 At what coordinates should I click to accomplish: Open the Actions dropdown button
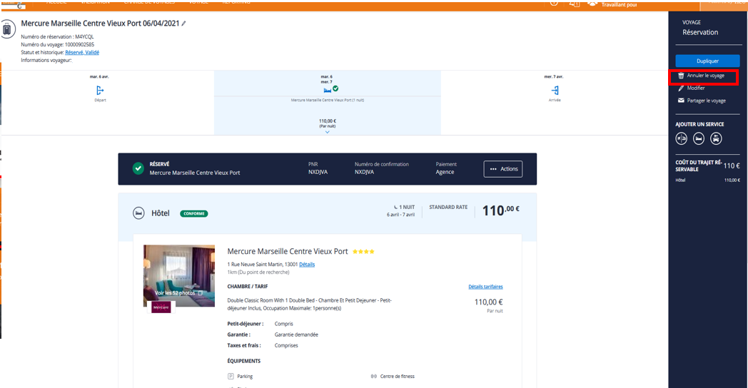(x=502, y=169)
